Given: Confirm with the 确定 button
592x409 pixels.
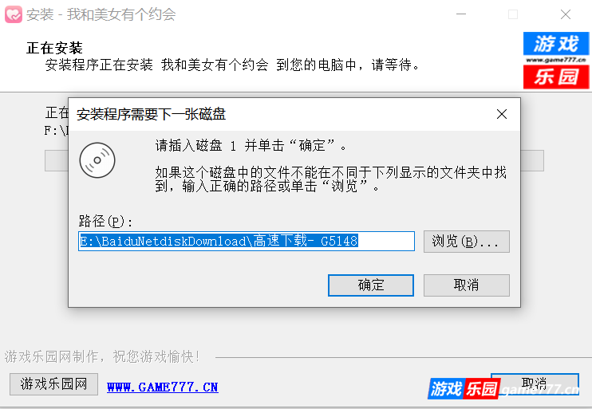Looking at the screenshot, I should (x=371, y=285).
